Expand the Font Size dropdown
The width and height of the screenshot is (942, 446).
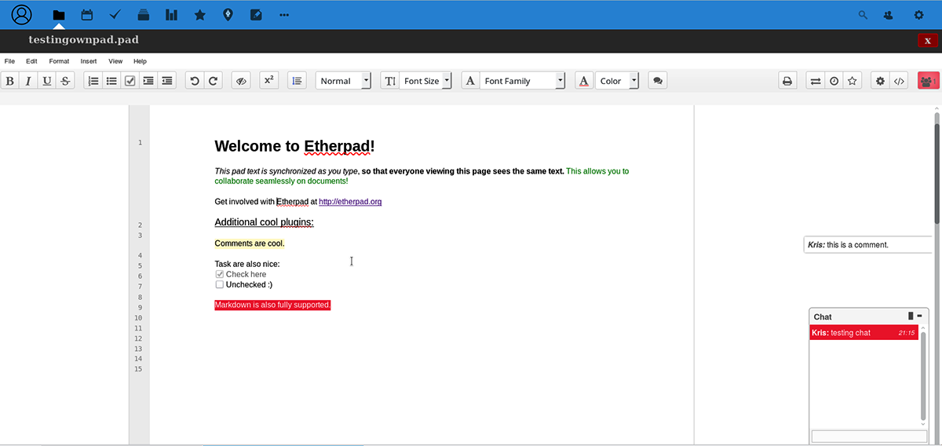(x=425, y=81)
